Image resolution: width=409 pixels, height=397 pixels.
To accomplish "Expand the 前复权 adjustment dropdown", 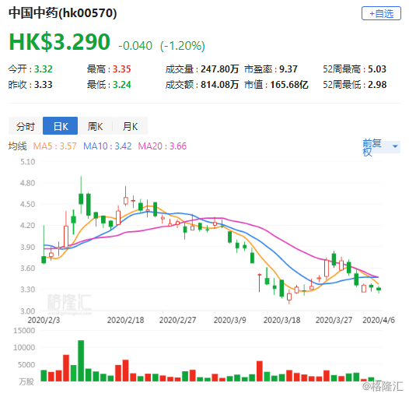I will coord(381,147).
